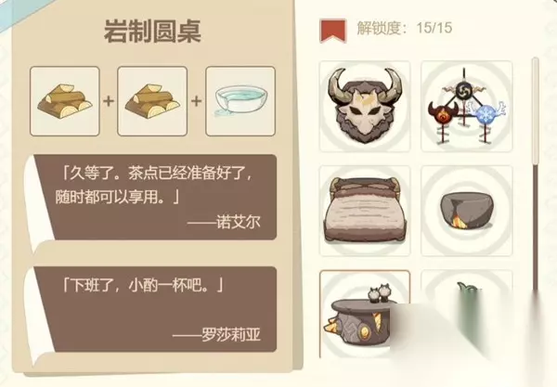This screenshot has width=557, height=387.
Task: Select the water bowl ingredient
Action: click(240, 101)
